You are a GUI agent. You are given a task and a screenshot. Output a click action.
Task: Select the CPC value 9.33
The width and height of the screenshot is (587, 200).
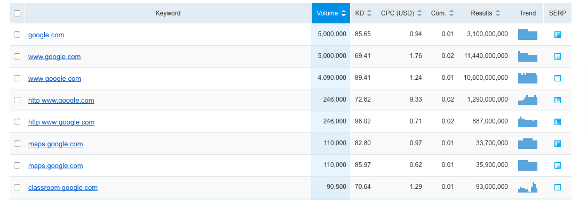tap(416, 99)
